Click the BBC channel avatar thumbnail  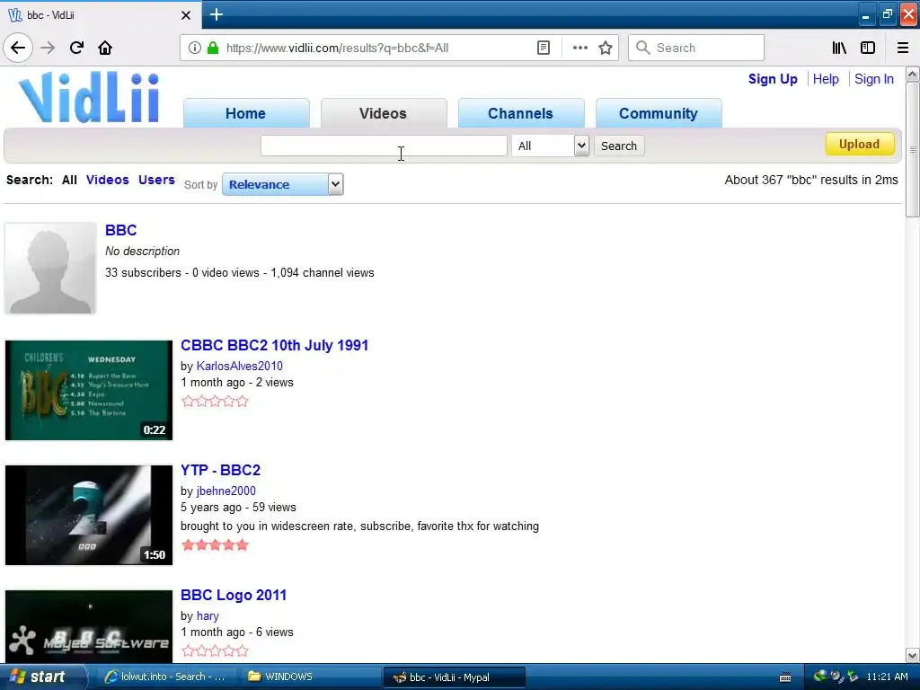pos(50,268)
